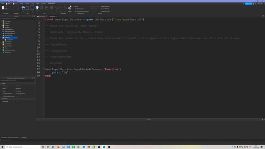Click the Explorer filter search field
This screenshot has height=149, width=265.
click(17, 18)
